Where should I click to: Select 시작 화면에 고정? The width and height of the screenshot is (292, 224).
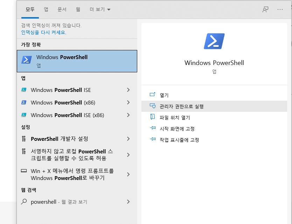(x=214, y=129)
